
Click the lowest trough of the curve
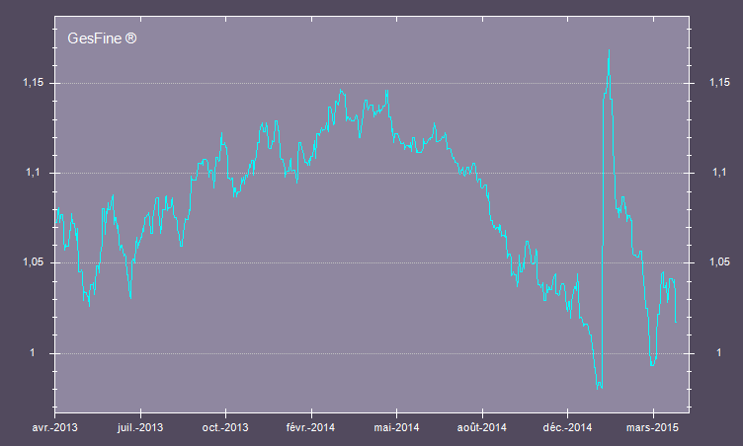599,389
